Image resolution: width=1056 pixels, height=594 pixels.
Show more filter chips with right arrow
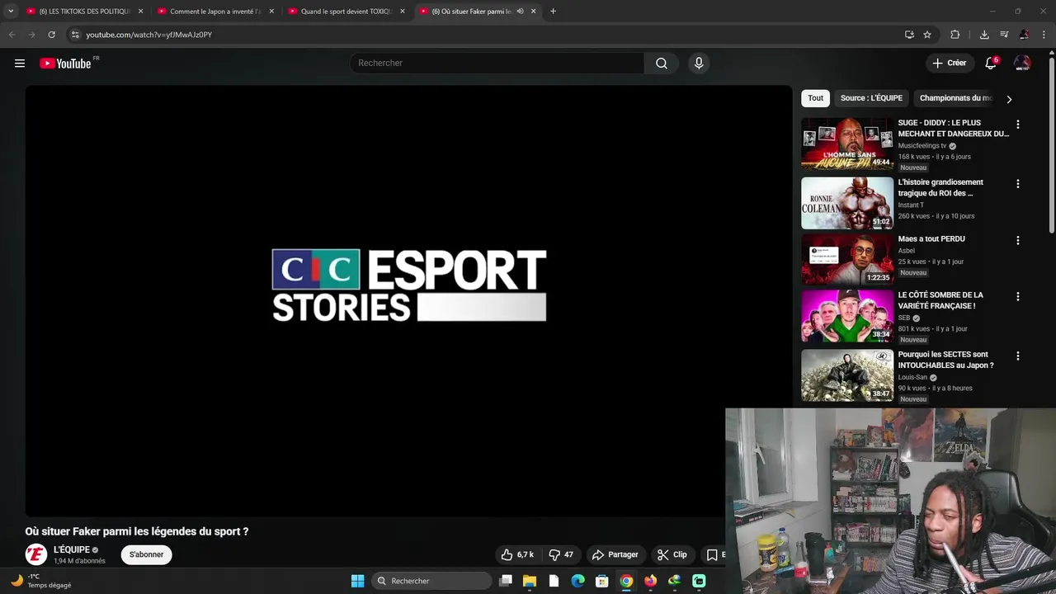click(1009, 99)
